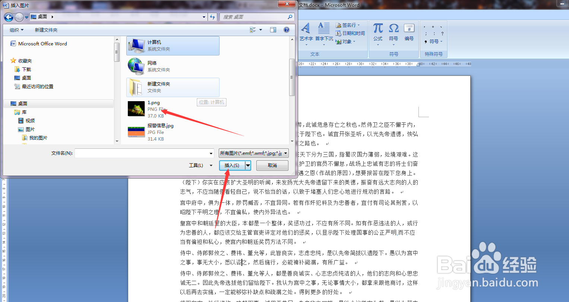The height and width of the screenshot is (302, 569).
Task: Open help with the question mark icon
Action: pyautogui.click(x=287, y=30)
